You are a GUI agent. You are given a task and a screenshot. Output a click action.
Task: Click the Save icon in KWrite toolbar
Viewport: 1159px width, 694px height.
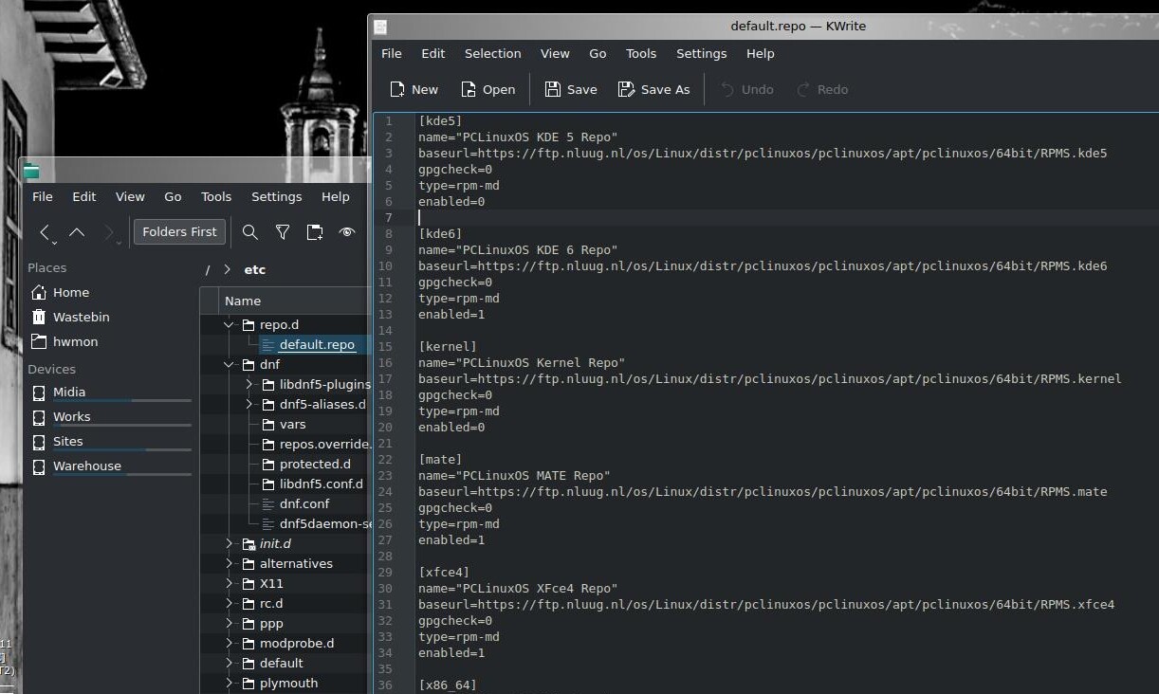pyautogui.click(x=553, y=89)
